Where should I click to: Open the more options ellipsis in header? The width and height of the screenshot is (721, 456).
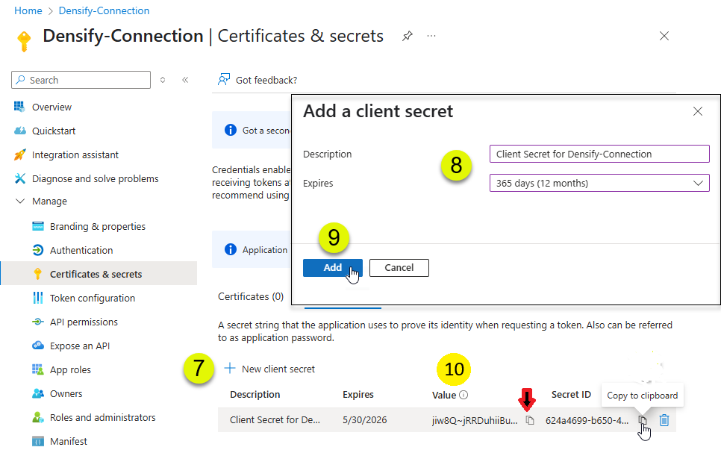[x=431, y=36]
